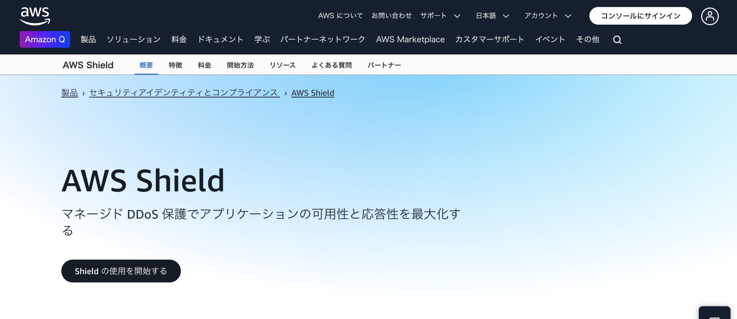
Task: Click the Amazon Q button
Action: tap(45, 39)
